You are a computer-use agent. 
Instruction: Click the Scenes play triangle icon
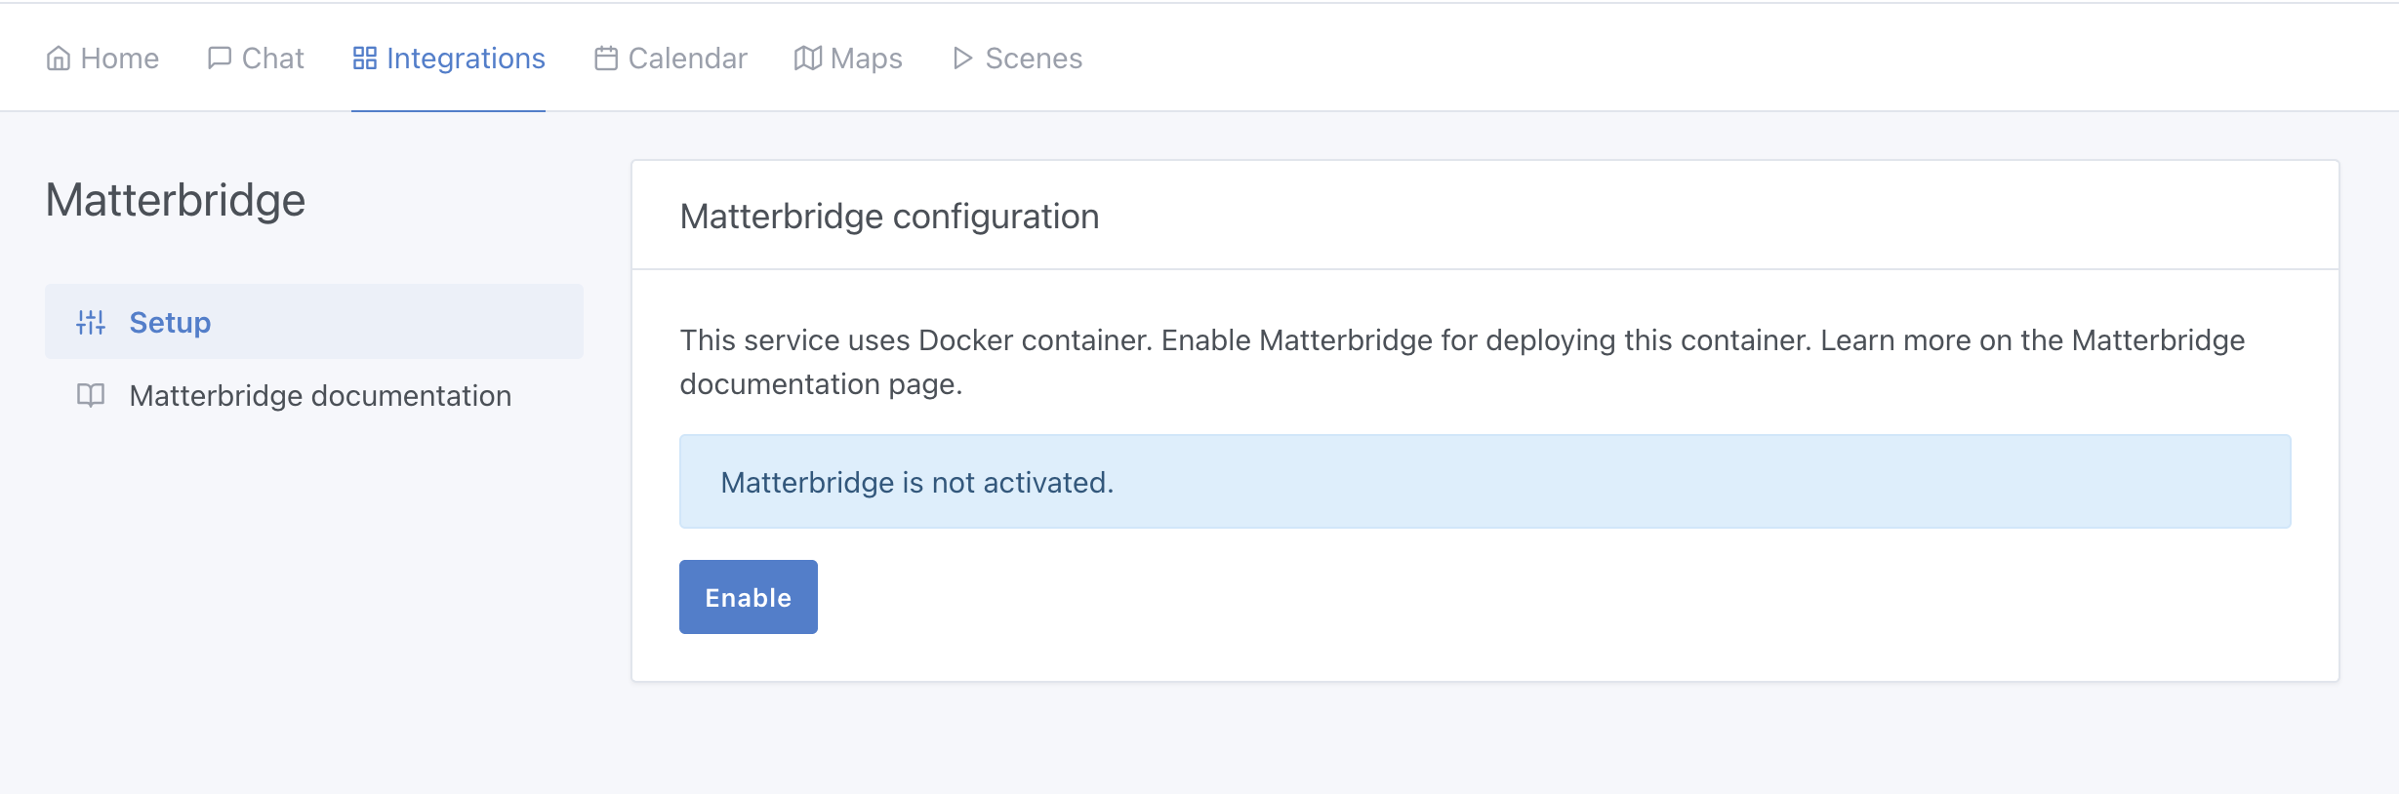coord(962,59)
